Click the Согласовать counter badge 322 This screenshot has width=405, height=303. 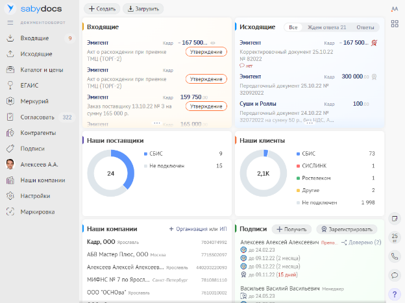67,117
